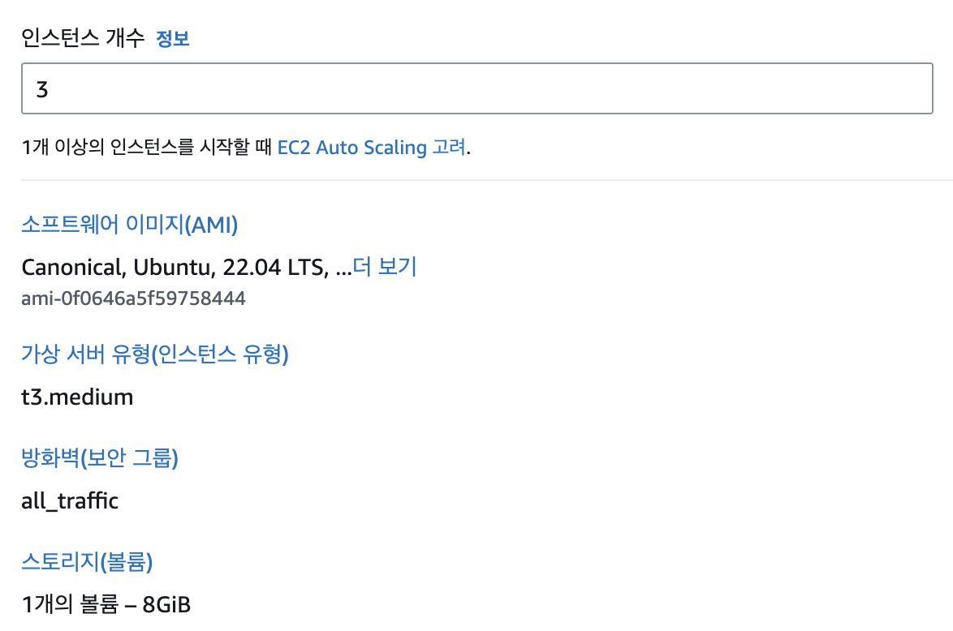Expand the AMI name with 더 보기
Screen dimensions: 953x631
click(384, 267)
